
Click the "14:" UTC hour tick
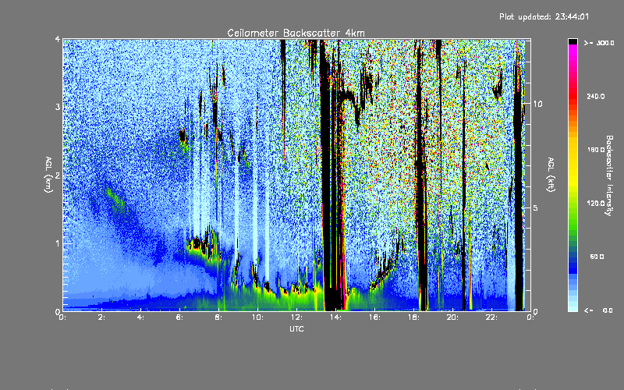(x=335, y=317)
